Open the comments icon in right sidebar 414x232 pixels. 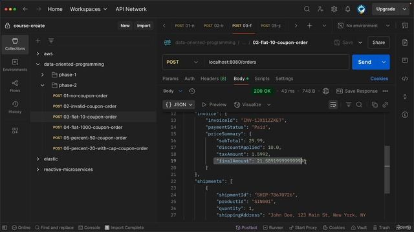pos(405,61)
